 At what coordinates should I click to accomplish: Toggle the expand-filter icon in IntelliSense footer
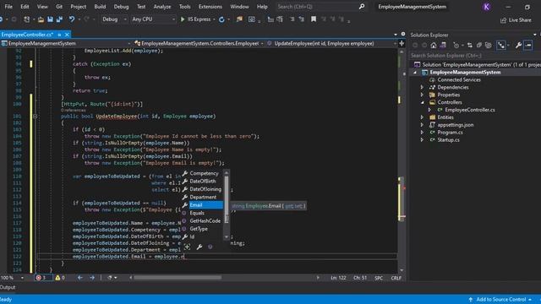click(x=187, y=247)
